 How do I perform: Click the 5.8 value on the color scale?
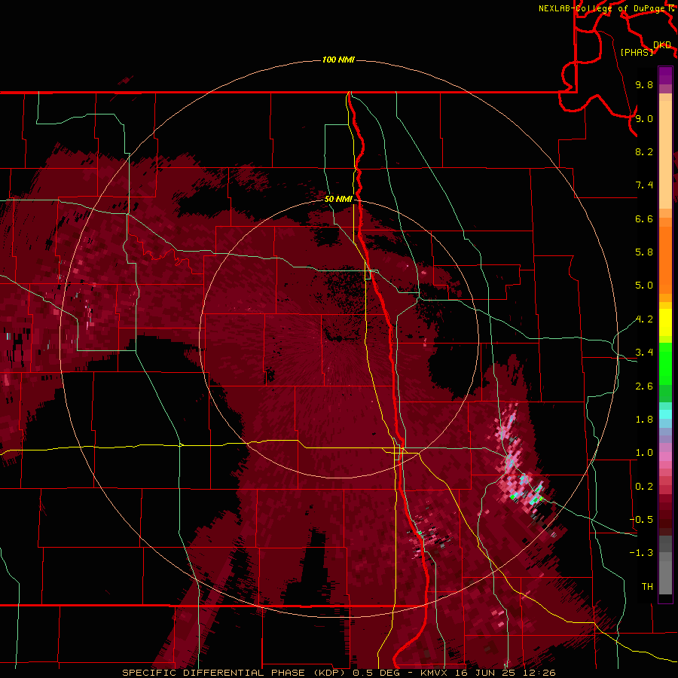click(644, 252)
